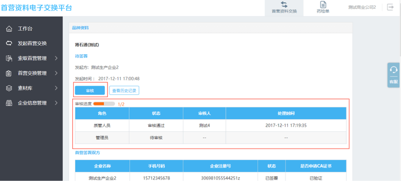Click the 待审核 status cell
This screenshot has height=181, width=401.
coord(156,138)
